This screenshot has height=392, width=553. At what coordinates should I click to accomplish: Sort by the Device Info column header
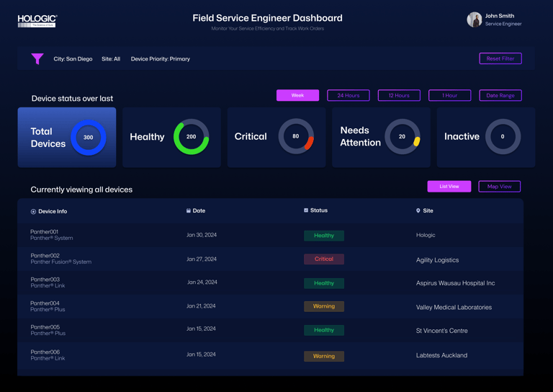pos(49,211)
